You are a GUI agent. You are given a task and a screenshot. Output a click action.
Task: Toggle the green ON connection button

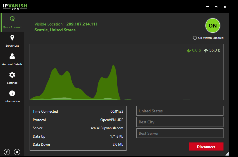click(x=213, y=25)
